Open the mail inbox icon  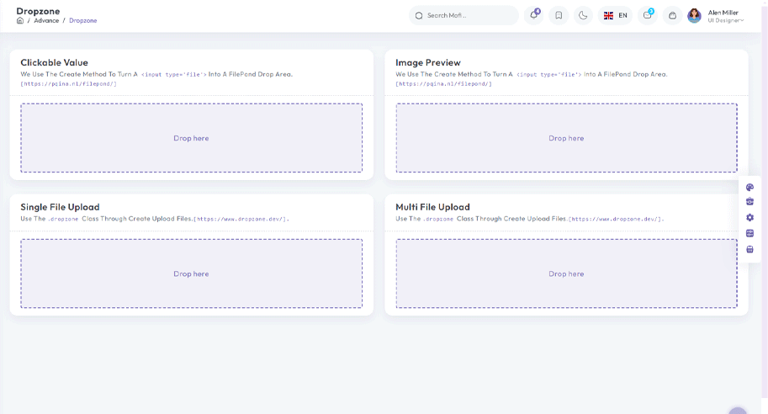pyautogui.click(x=647, y=15)
